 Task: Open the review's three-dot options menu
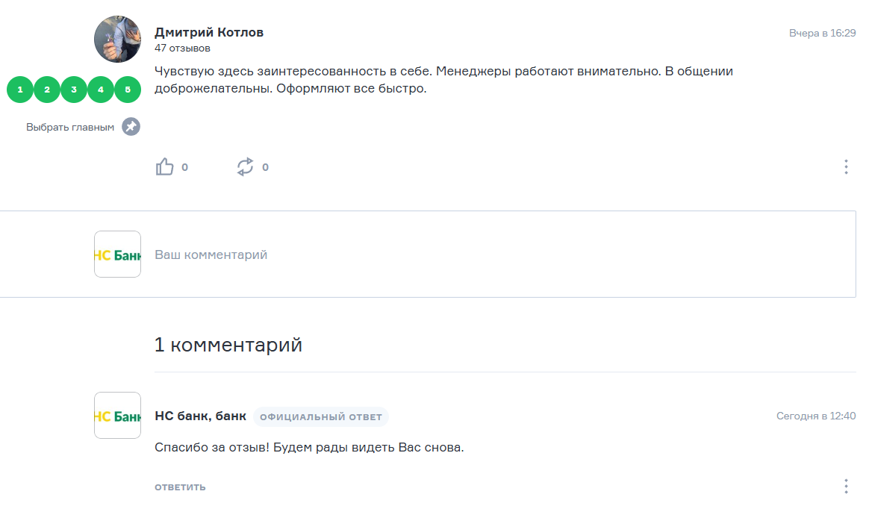pyautogui.click(x=846, y=167)
